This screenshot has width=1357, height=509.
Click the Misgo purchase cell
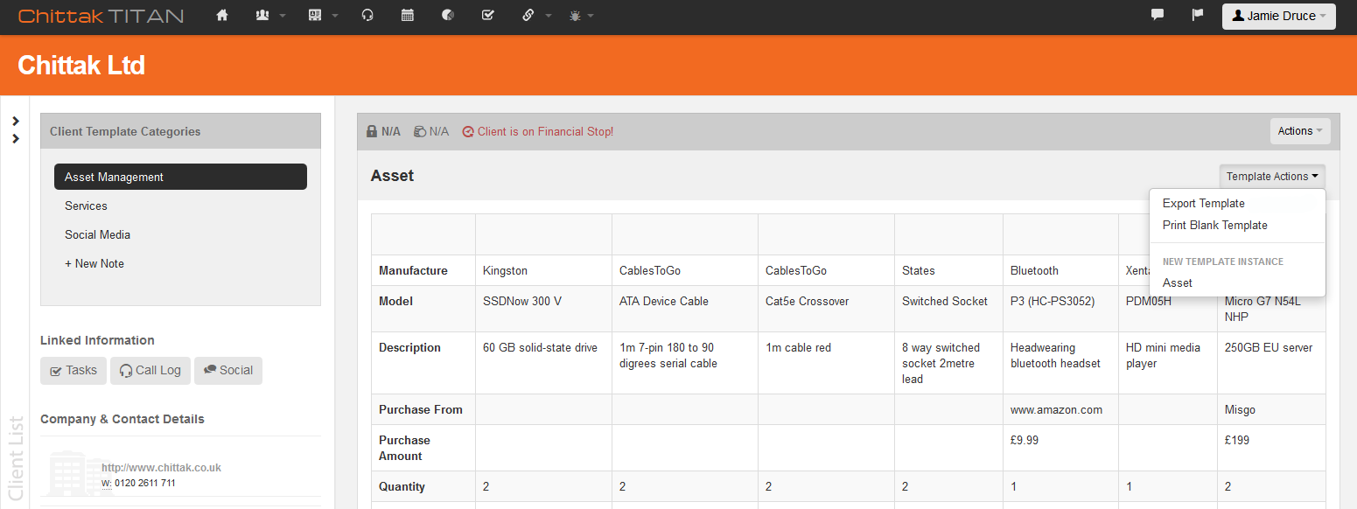pos(1271,409)
